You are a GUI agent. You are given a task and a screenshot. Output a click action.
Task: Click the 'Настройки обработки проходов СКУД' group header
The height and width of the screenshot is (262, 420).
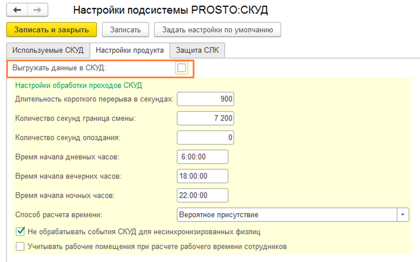(x=79, y=85)
